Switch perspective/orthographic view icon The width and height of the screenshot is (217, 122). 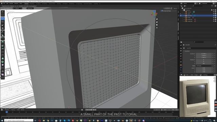157,28
